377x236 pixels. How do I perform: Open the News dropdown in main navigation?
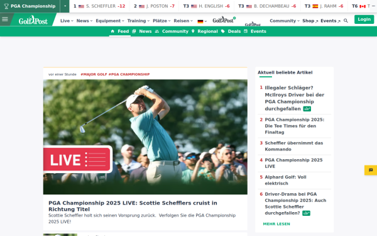[84, 21]
